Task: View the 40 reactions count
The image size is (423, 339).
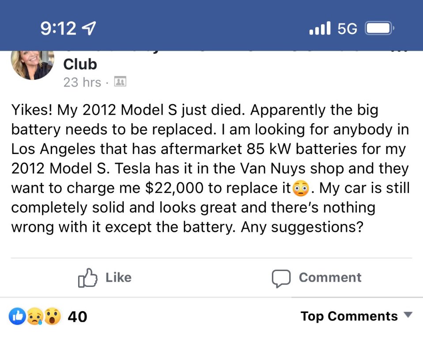Action: pyautogui.click(x=77, y=316)
